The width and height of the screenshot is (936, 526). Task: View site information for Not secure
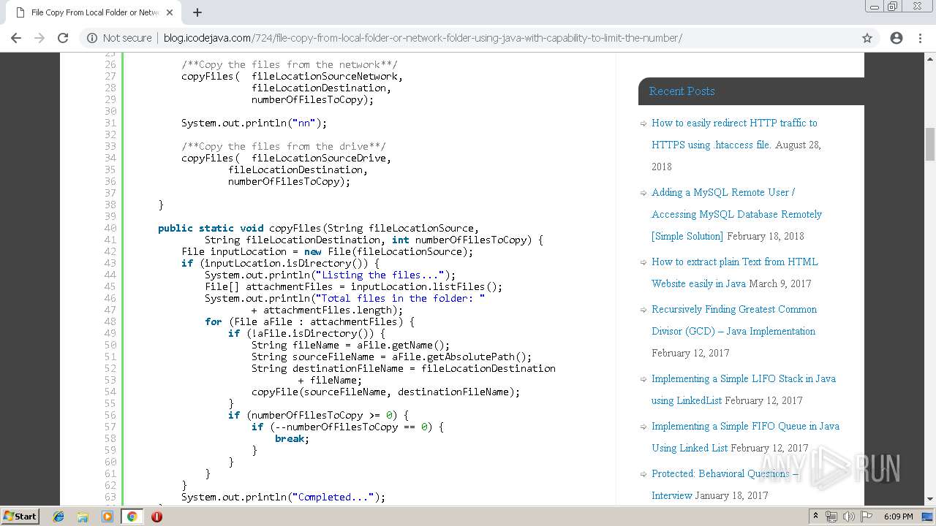[119, 38]
